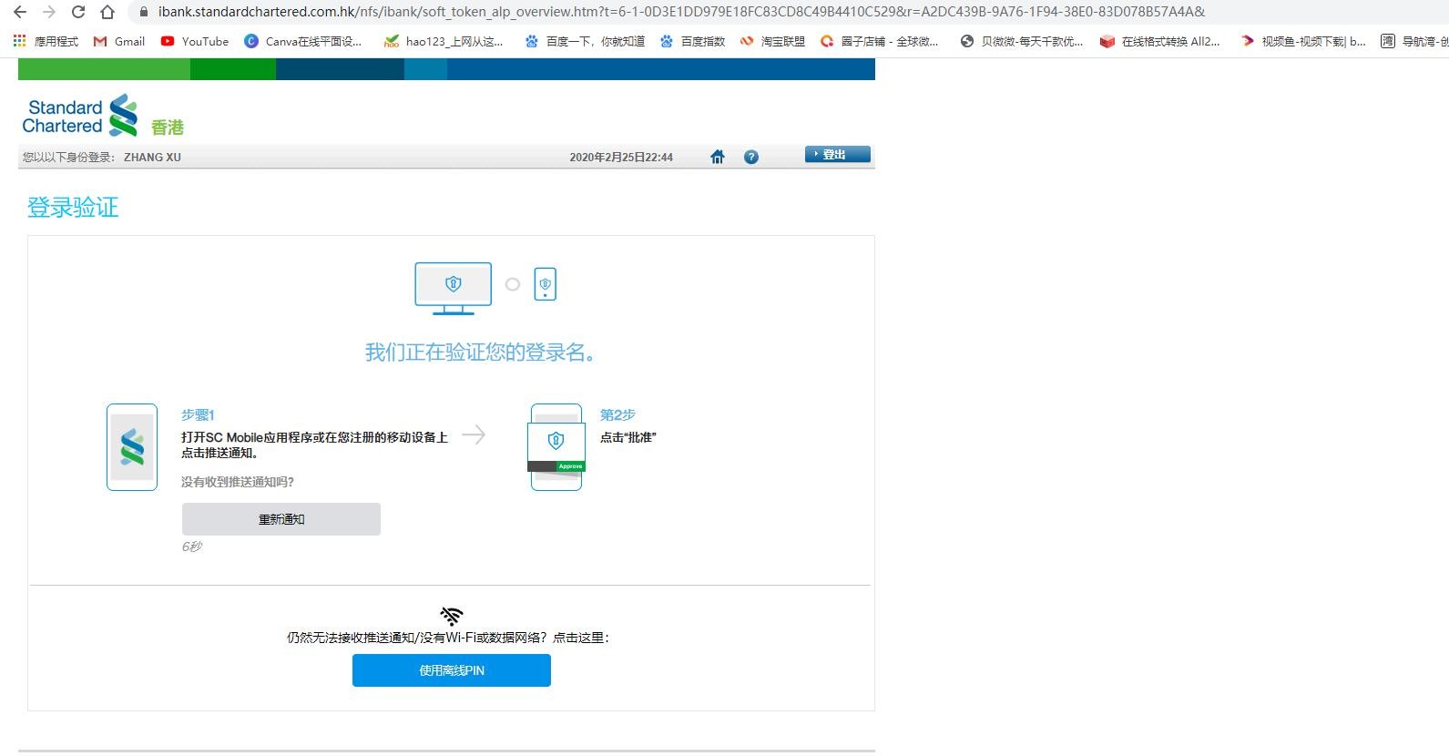The image size is (1449, 756).
Task: Click the 我们正在验证您的登录名 heading
Action: click(x=481, y=352)
